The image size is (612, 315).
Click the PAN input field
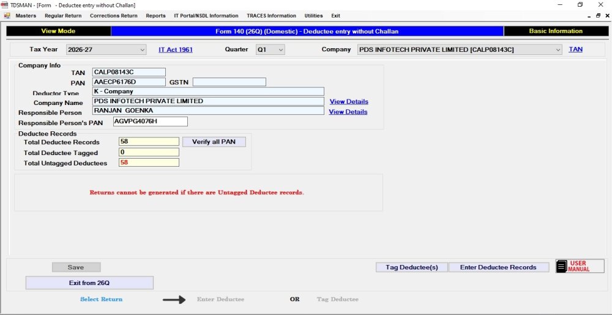(129, 82)
